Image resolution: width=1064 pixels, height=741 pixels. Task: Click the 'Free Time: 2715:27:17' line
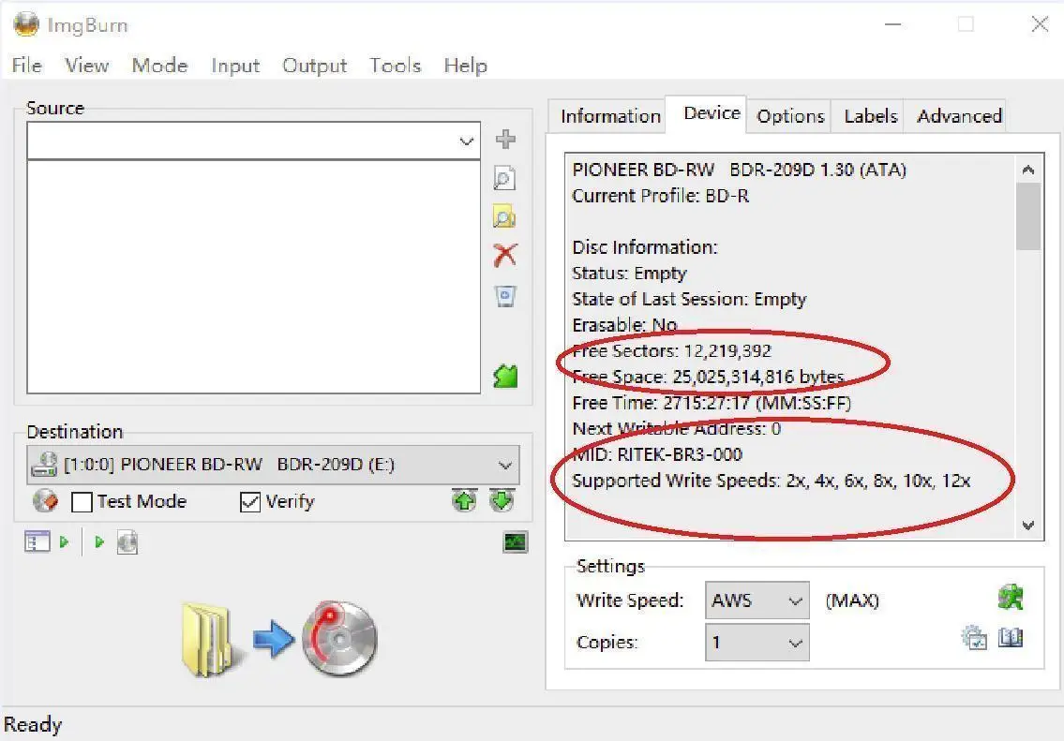(x=712, y=403)
